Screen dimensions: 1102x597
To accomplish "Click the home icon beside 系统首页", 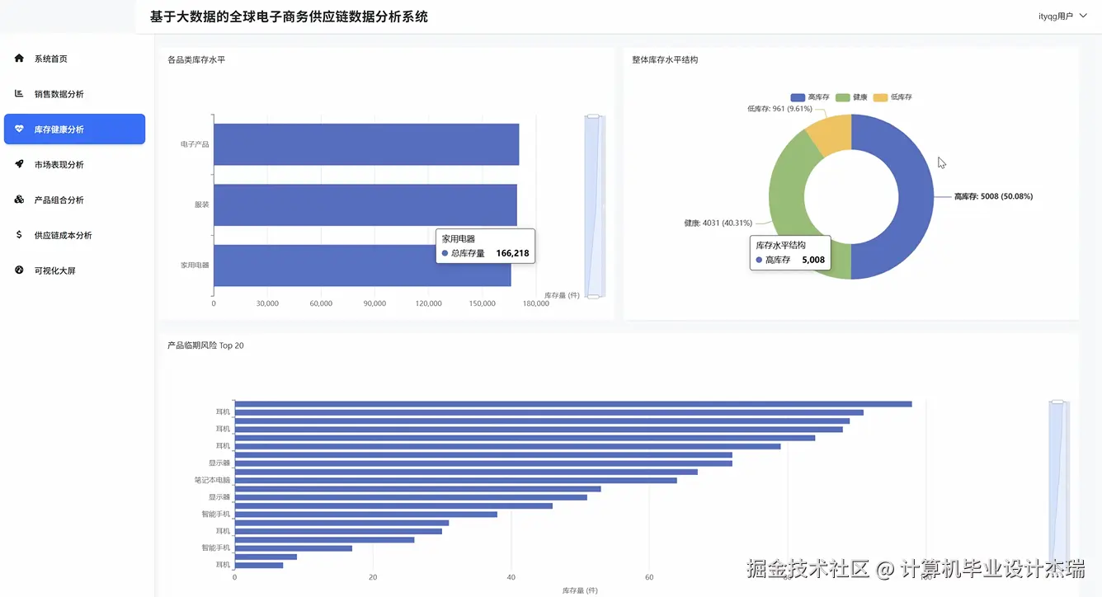I will click(19, 59).
